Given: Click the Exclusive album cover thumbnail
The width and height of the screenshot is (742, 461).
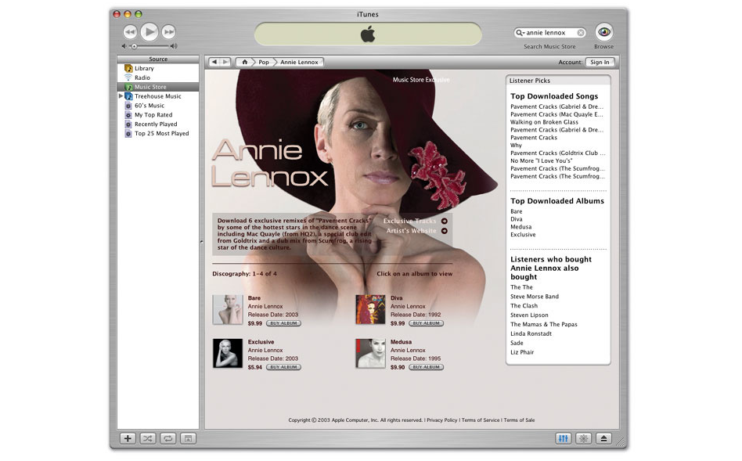Looking at the screenshot, I should click(x=228, y=353).
